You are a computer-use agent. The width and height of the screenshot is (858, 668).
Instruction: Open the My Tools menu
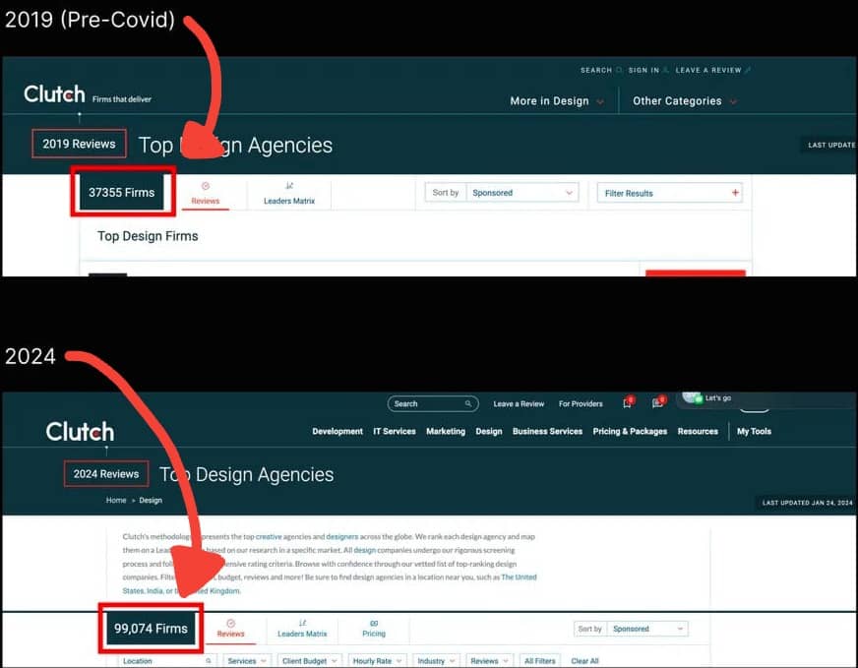coord(754,431)
